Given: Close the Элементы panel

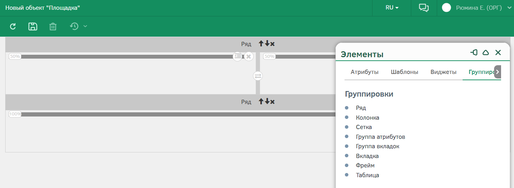Looking at the screenshot, I should pos(498,53).
